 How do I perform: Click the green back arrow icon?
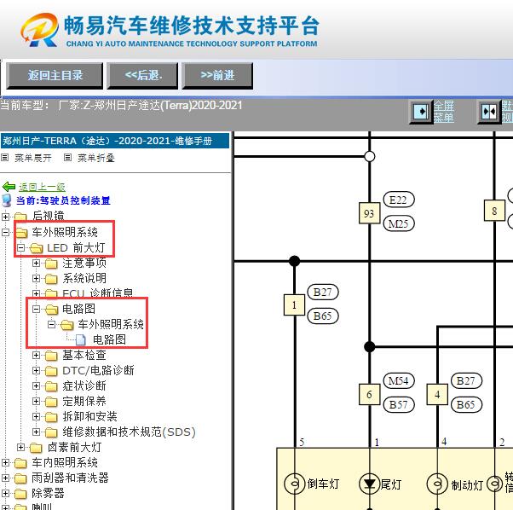point(9,187)
